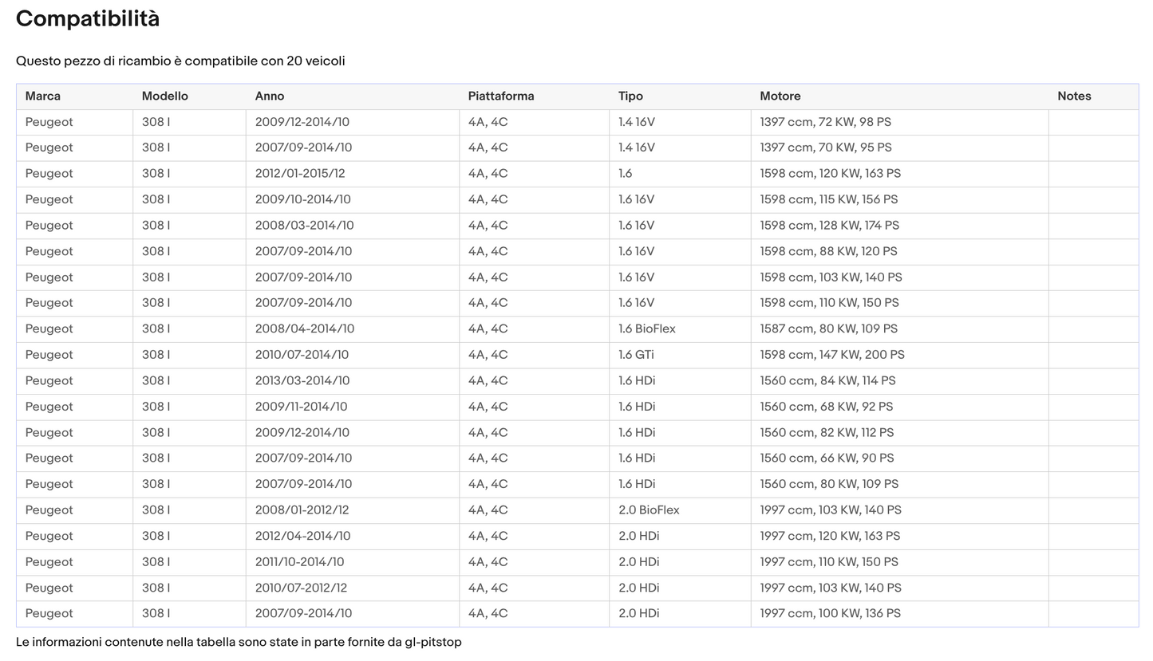The width and height of the screenshot is (1153, 661).
Task: Select the Tipo column header
Action: point(630,96)
